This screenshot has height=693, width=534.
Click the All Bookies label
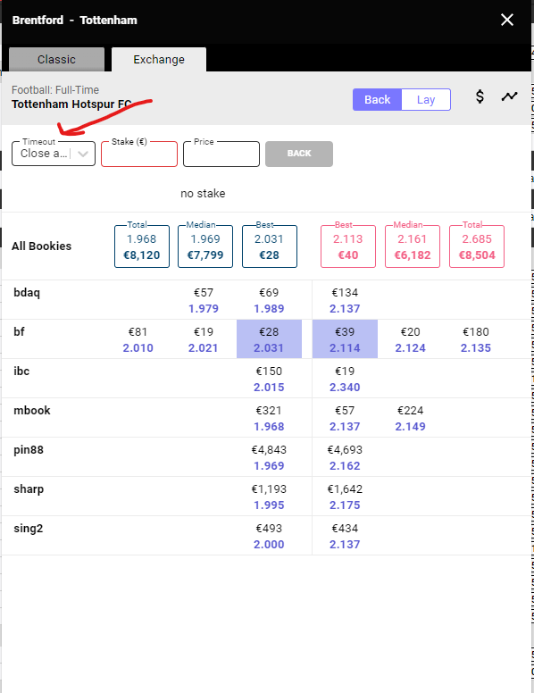click(x=42, y=246)
